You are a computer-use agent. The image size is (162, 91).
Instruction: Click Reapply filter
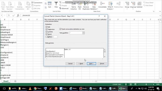(x=63, y=6)
